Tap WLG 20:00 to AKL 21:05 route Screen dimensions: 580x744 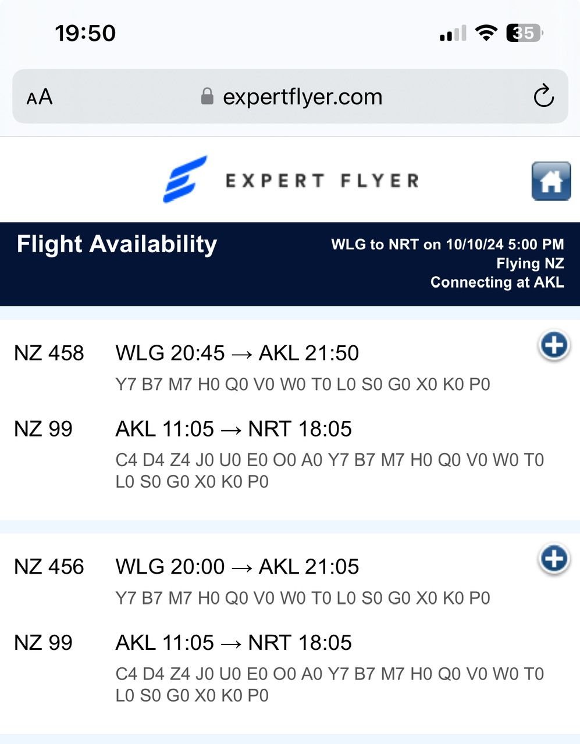(237, 567)
